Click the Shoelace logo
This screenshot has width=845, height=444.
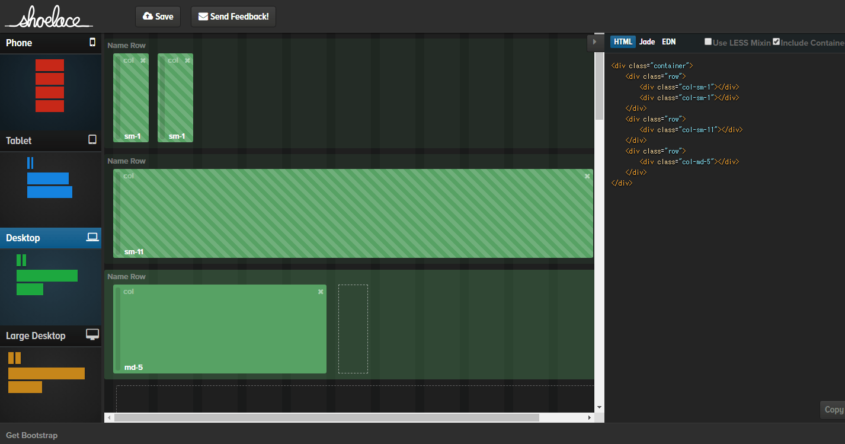coord(49,17)
